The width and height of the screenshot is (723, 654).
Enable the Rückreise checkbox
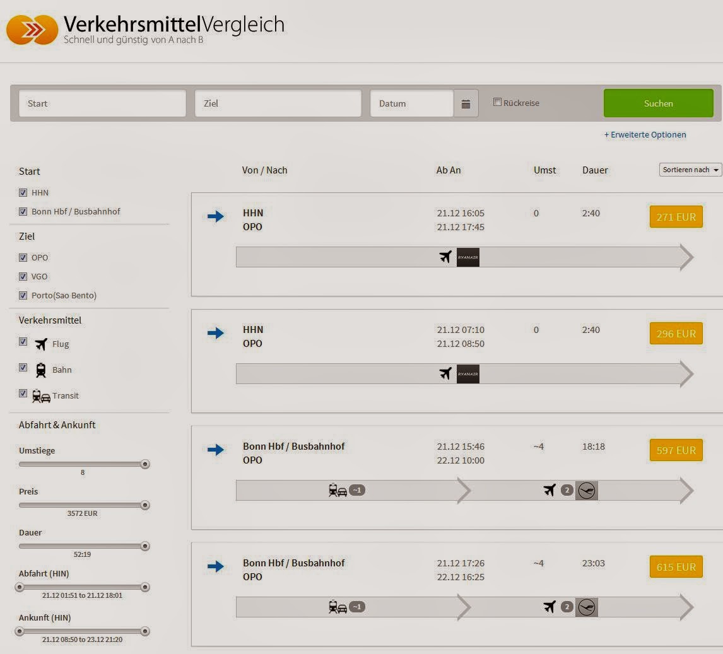point(497,102)
